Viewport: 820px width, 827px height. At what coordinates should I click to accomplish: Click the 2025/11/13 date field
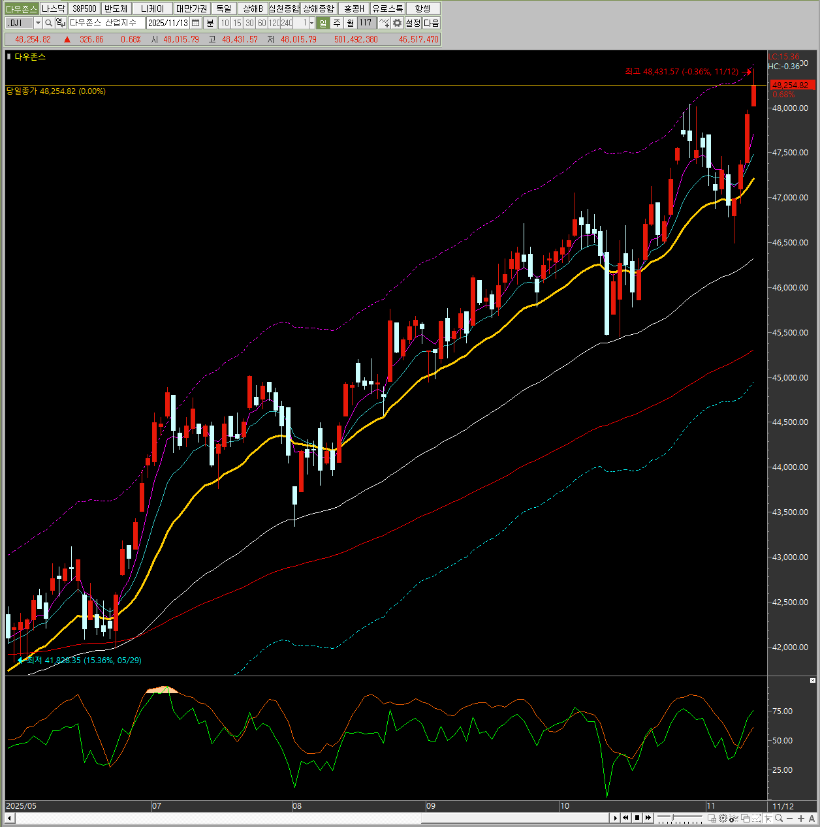168,23
